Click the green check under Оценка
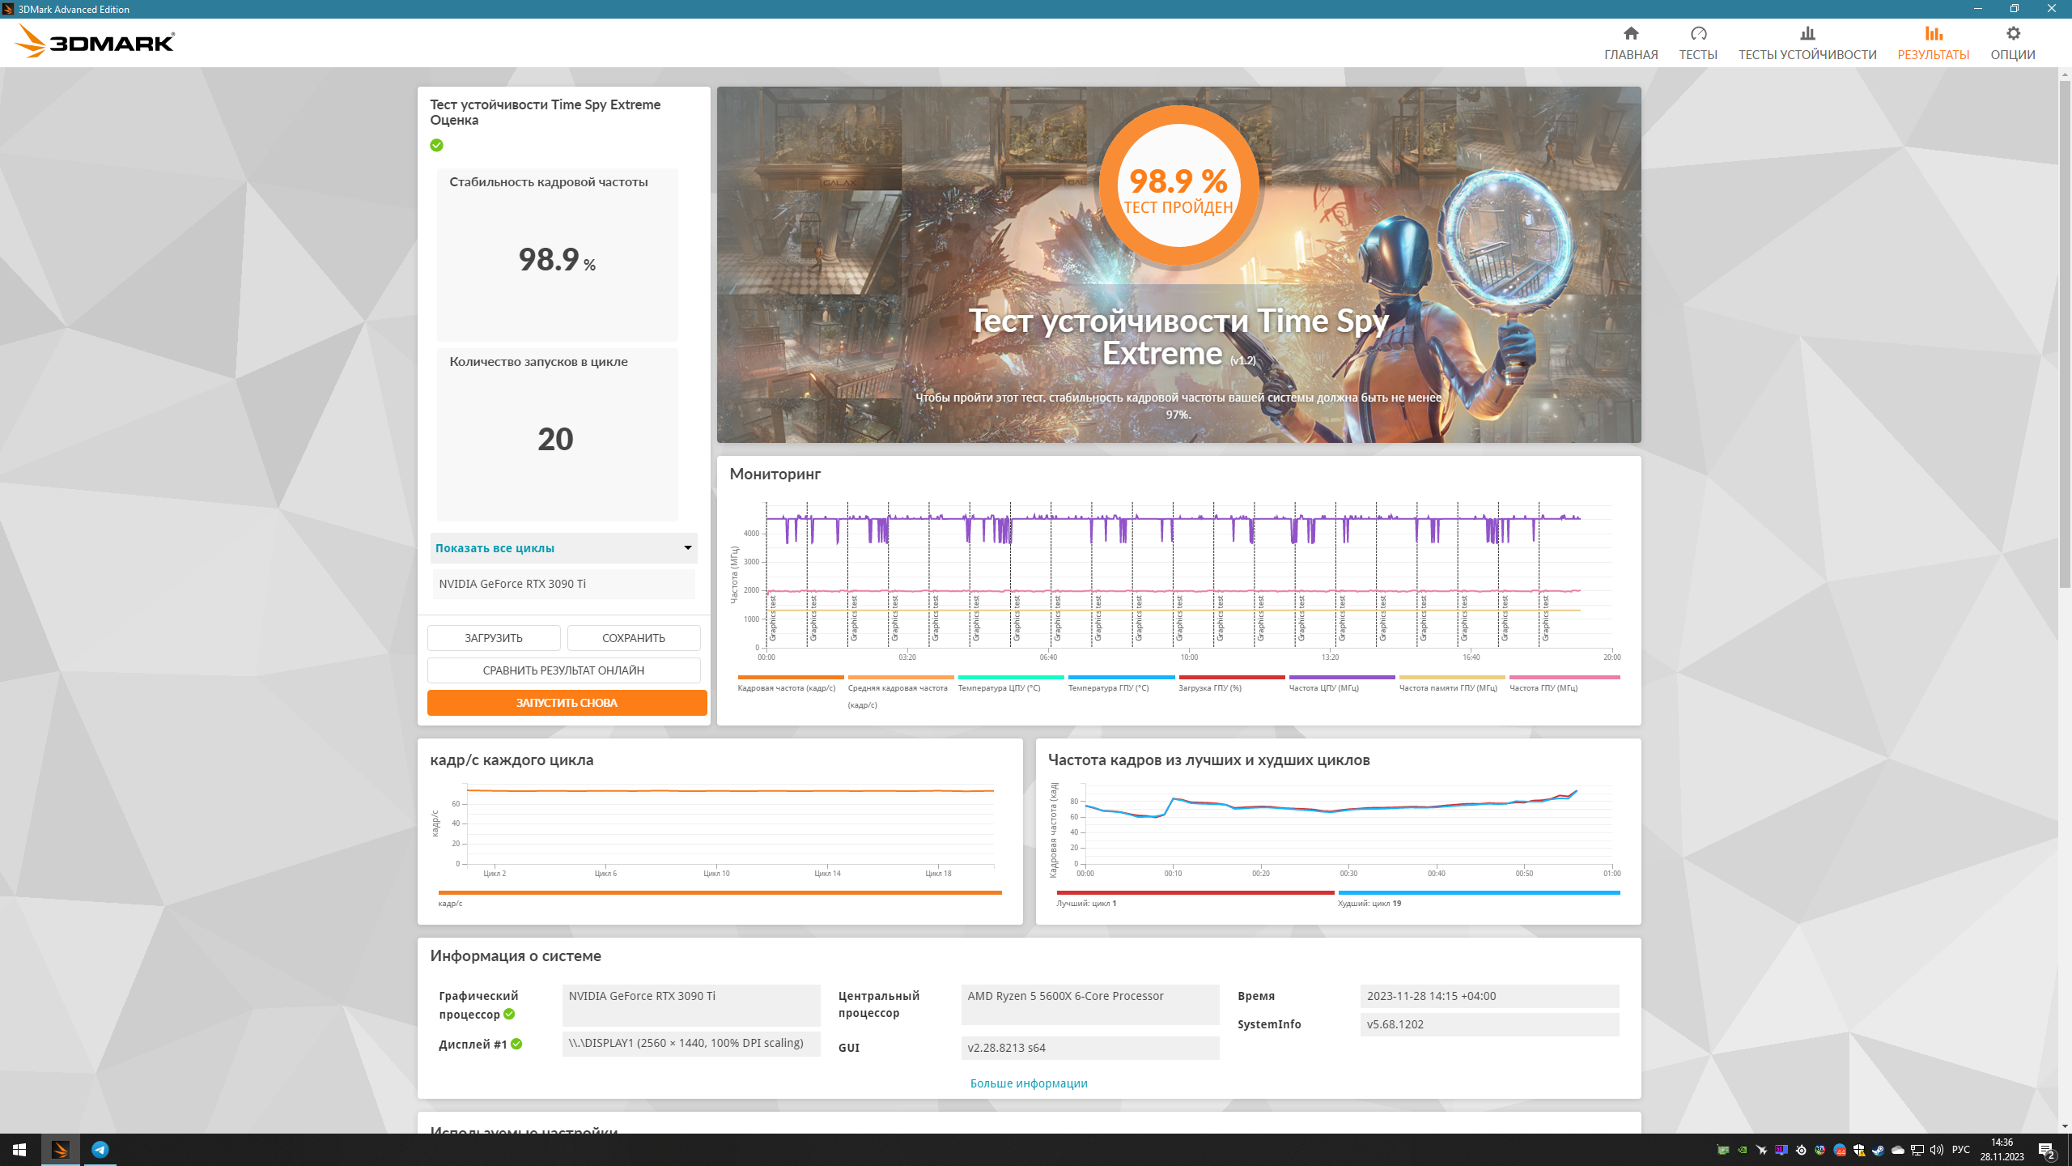 click(x=436, y=145)
